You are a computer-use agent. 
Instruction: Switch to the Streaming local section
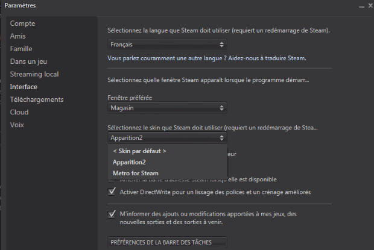coord(34,74)
